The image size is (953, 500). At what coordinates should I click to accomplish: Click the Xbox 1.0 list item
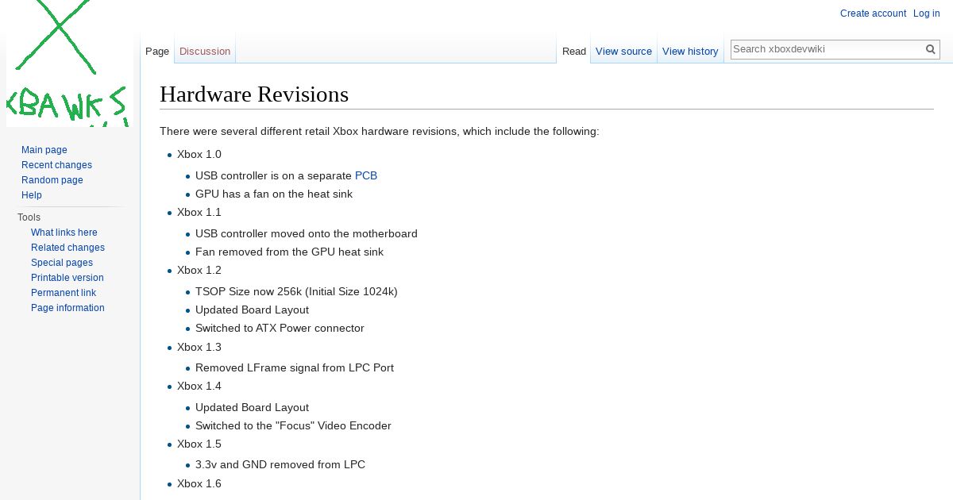pos(199,154)
